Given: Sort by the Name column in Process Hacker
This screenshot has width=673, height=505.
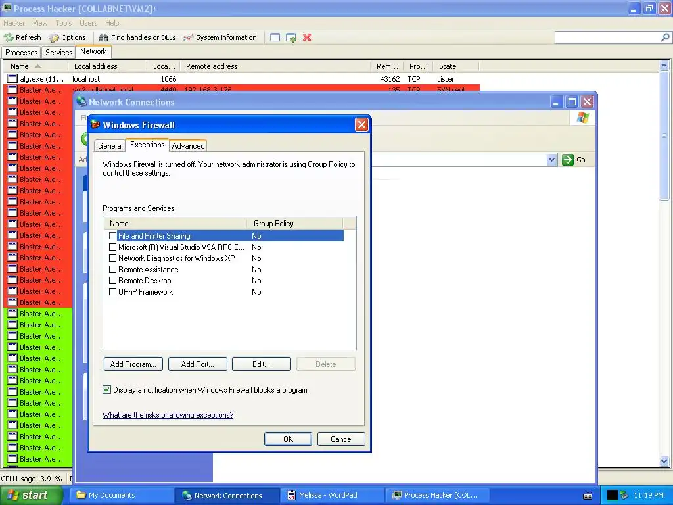Looking at the screenshot, I should [x=35, y=66].
